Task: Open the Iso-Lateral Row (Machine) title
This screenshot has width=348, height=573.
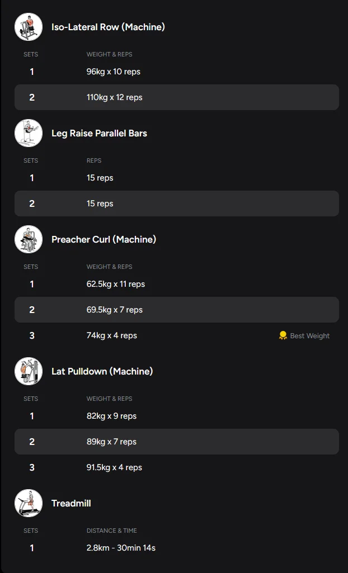Action: pos(108,27)
